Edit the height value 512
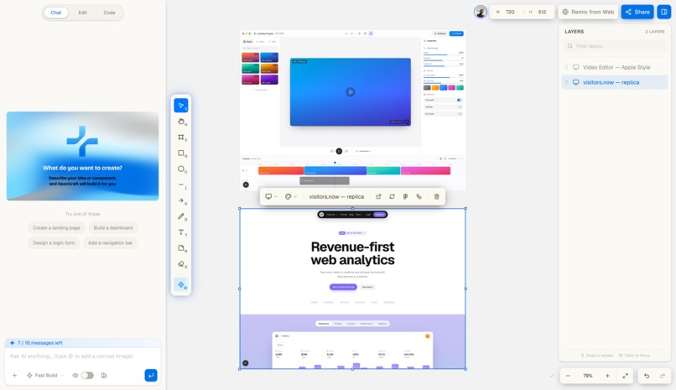Viewport: 676px width, 390px height. pyautogui.click(x=543, y=12)
